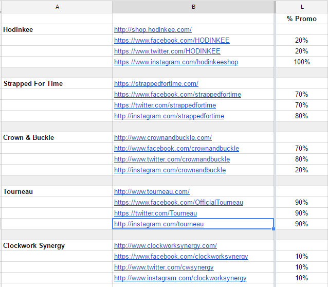Select the Crown & Buckle cell
Image resolution: width=328 pixels, height=287 pixels.
coord(57,137)
